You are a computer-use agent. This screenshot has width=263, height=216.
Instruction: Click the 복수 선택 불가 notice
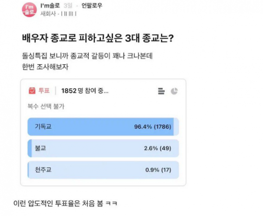coord(46,106)
